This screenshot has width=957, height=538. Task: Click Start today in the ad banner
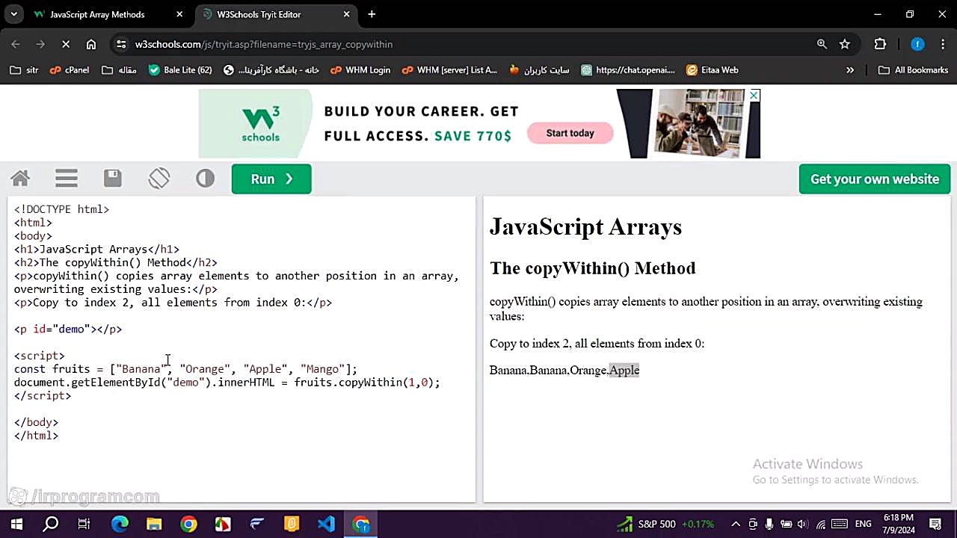point(570,133)
